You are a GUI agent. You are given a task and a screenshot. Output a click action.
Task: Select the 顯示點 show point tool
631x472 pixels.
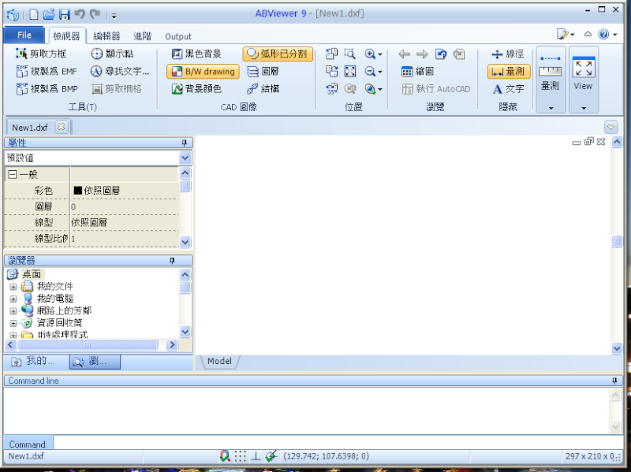tap(112, 54)
